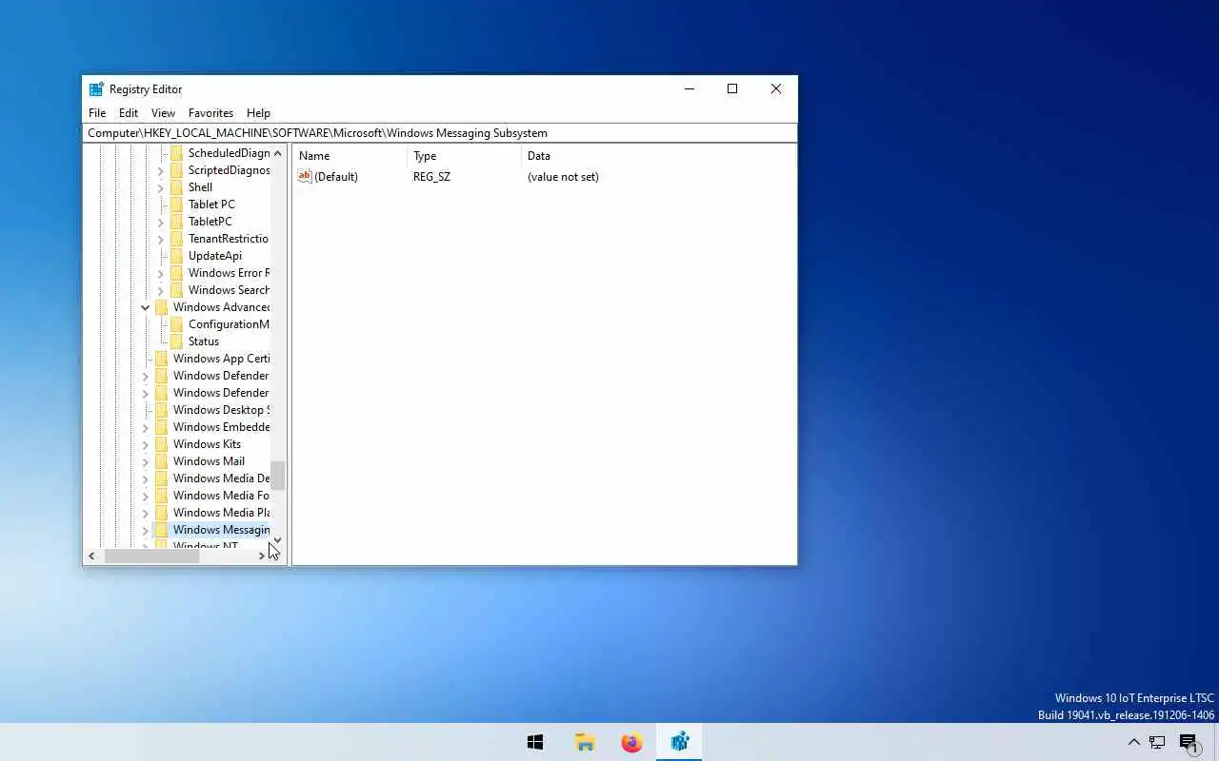1219x761 pixels.
Task: Click the ConfigurationM folder icon
Action: tap(176, 324)
